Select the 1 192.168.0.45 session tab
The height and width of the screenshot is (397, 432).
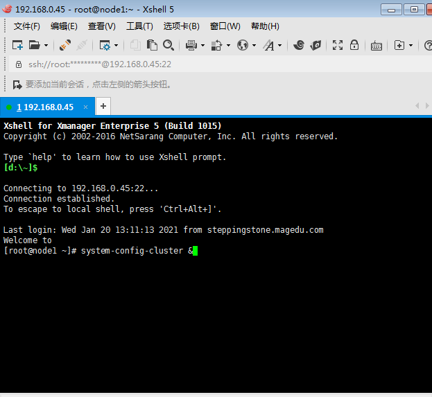[47, 107]
